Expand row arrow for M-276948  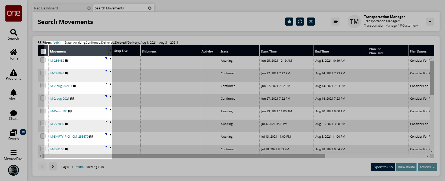[111, 71]
